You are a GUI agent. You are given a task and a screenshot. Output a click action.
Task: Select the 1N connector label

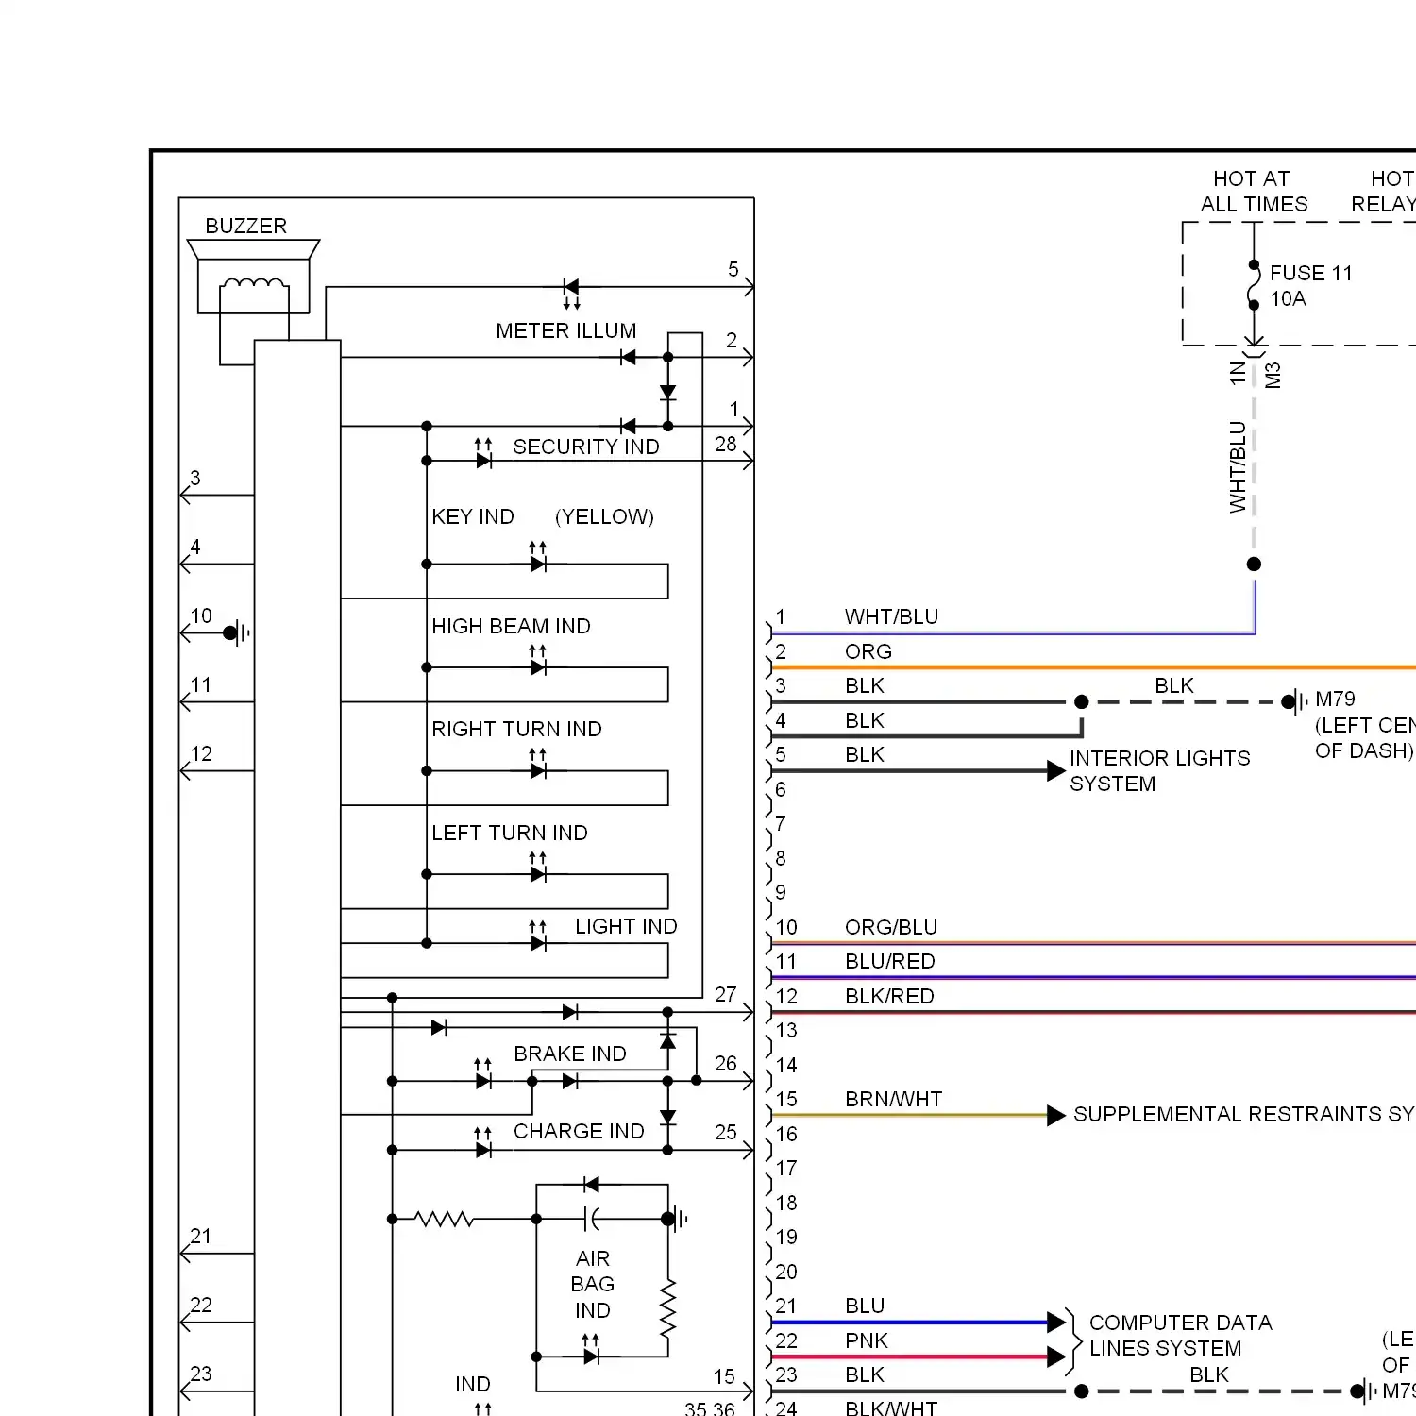tap(1238, 374)
